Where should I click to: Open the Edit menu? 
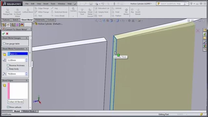(x=32, y=4)
